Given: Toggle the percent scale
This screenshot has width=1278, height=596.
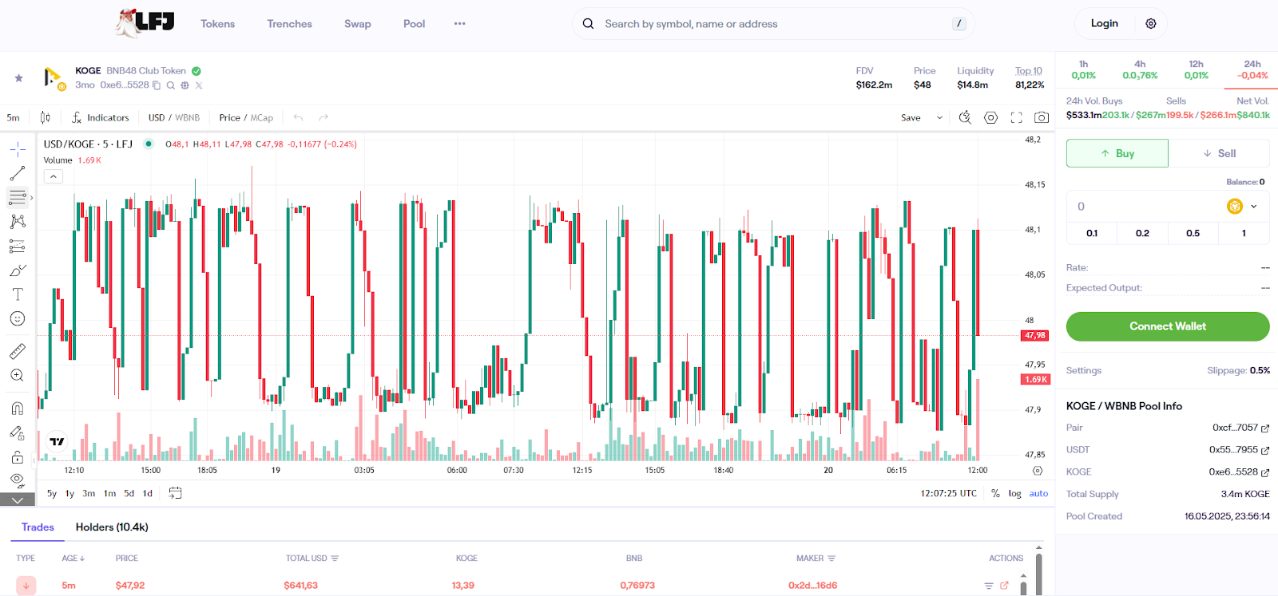Looking at the screenshot, I should coord(995,493).
